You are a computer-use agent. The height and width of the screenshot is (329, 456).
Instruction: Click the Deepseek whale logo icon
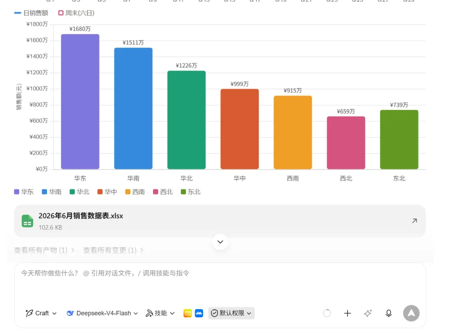[70, 313]
